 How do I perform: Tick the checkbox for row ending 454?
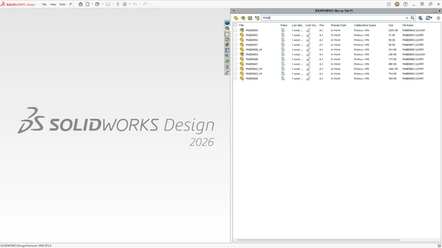click(235, 30)
